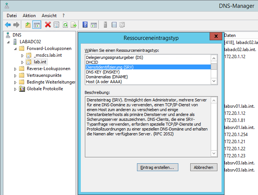Click the export list toolbar icon
Viewport: 258px width, 195px height.
[x=74, y=25]
